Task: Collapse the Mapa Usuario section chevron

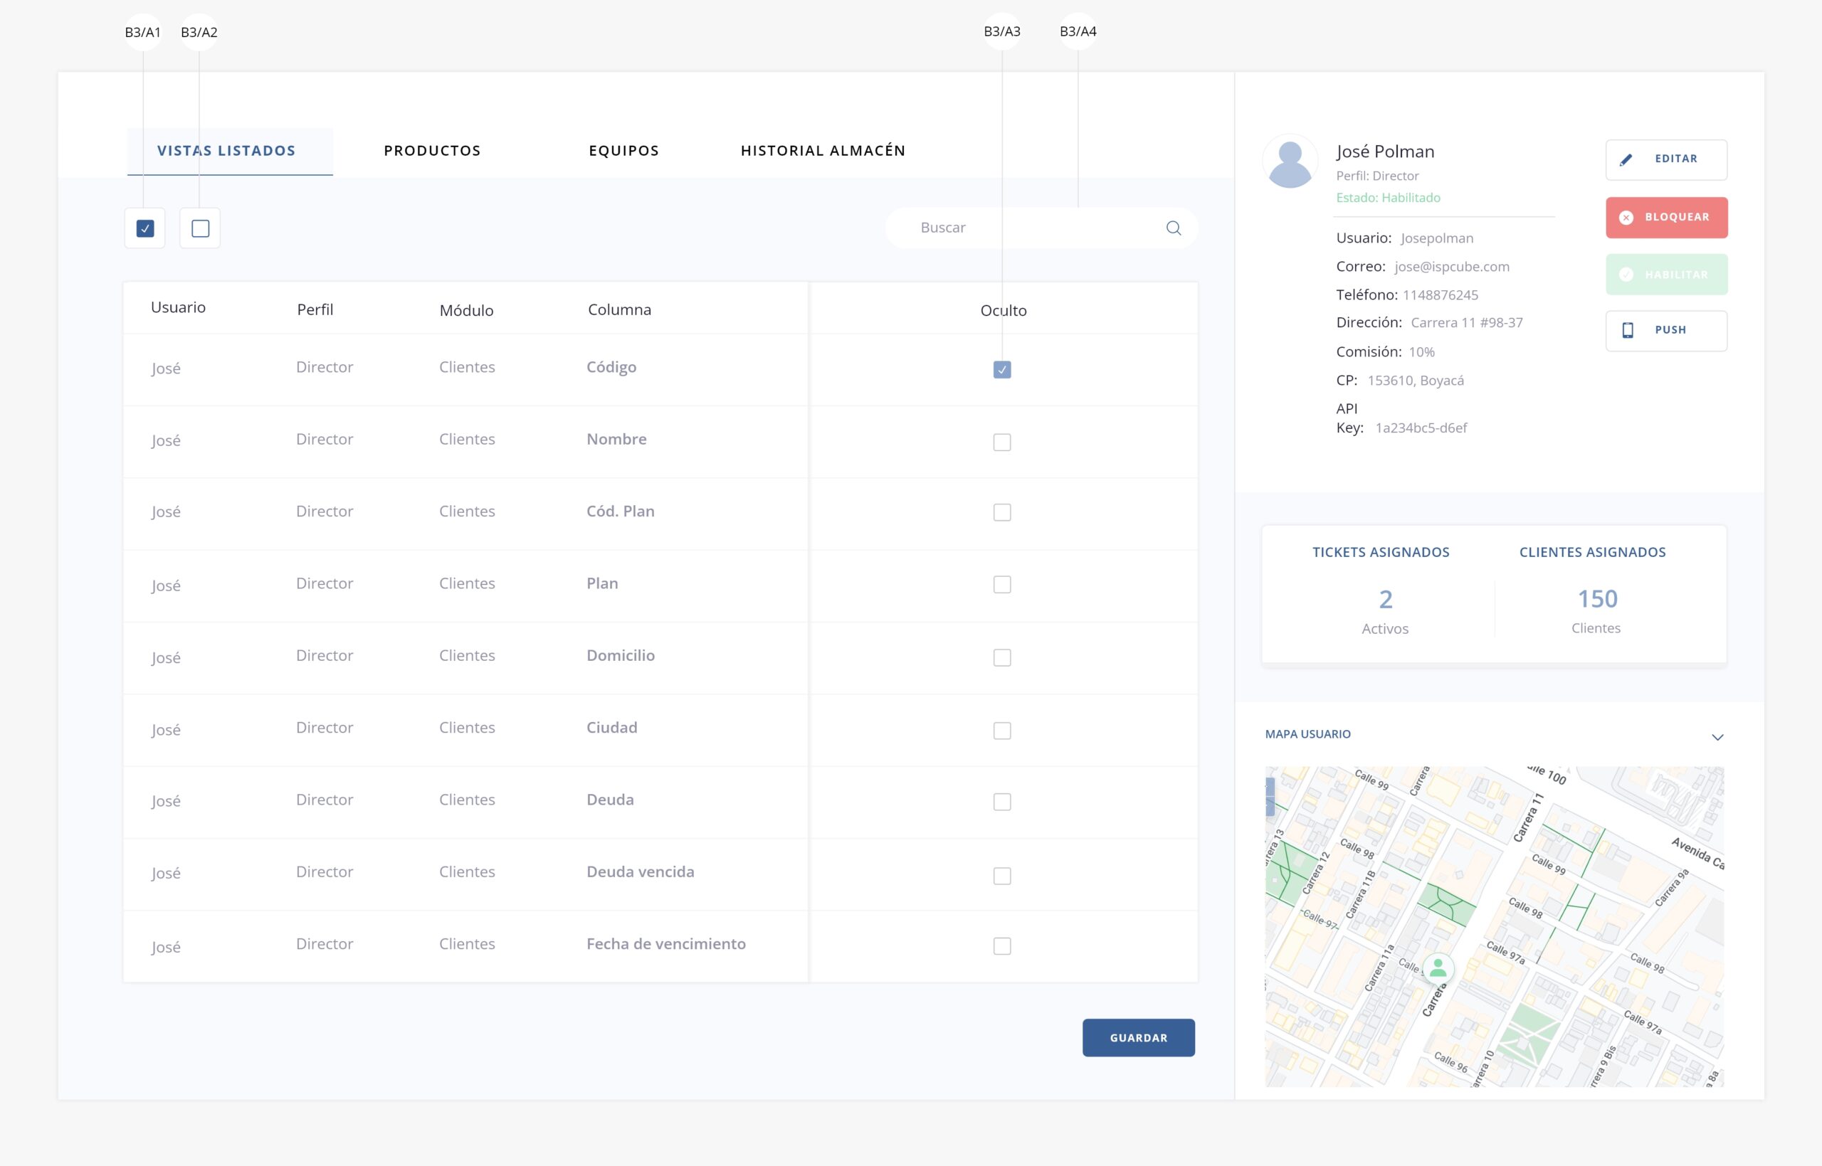Action: [x=1717, y=737]
